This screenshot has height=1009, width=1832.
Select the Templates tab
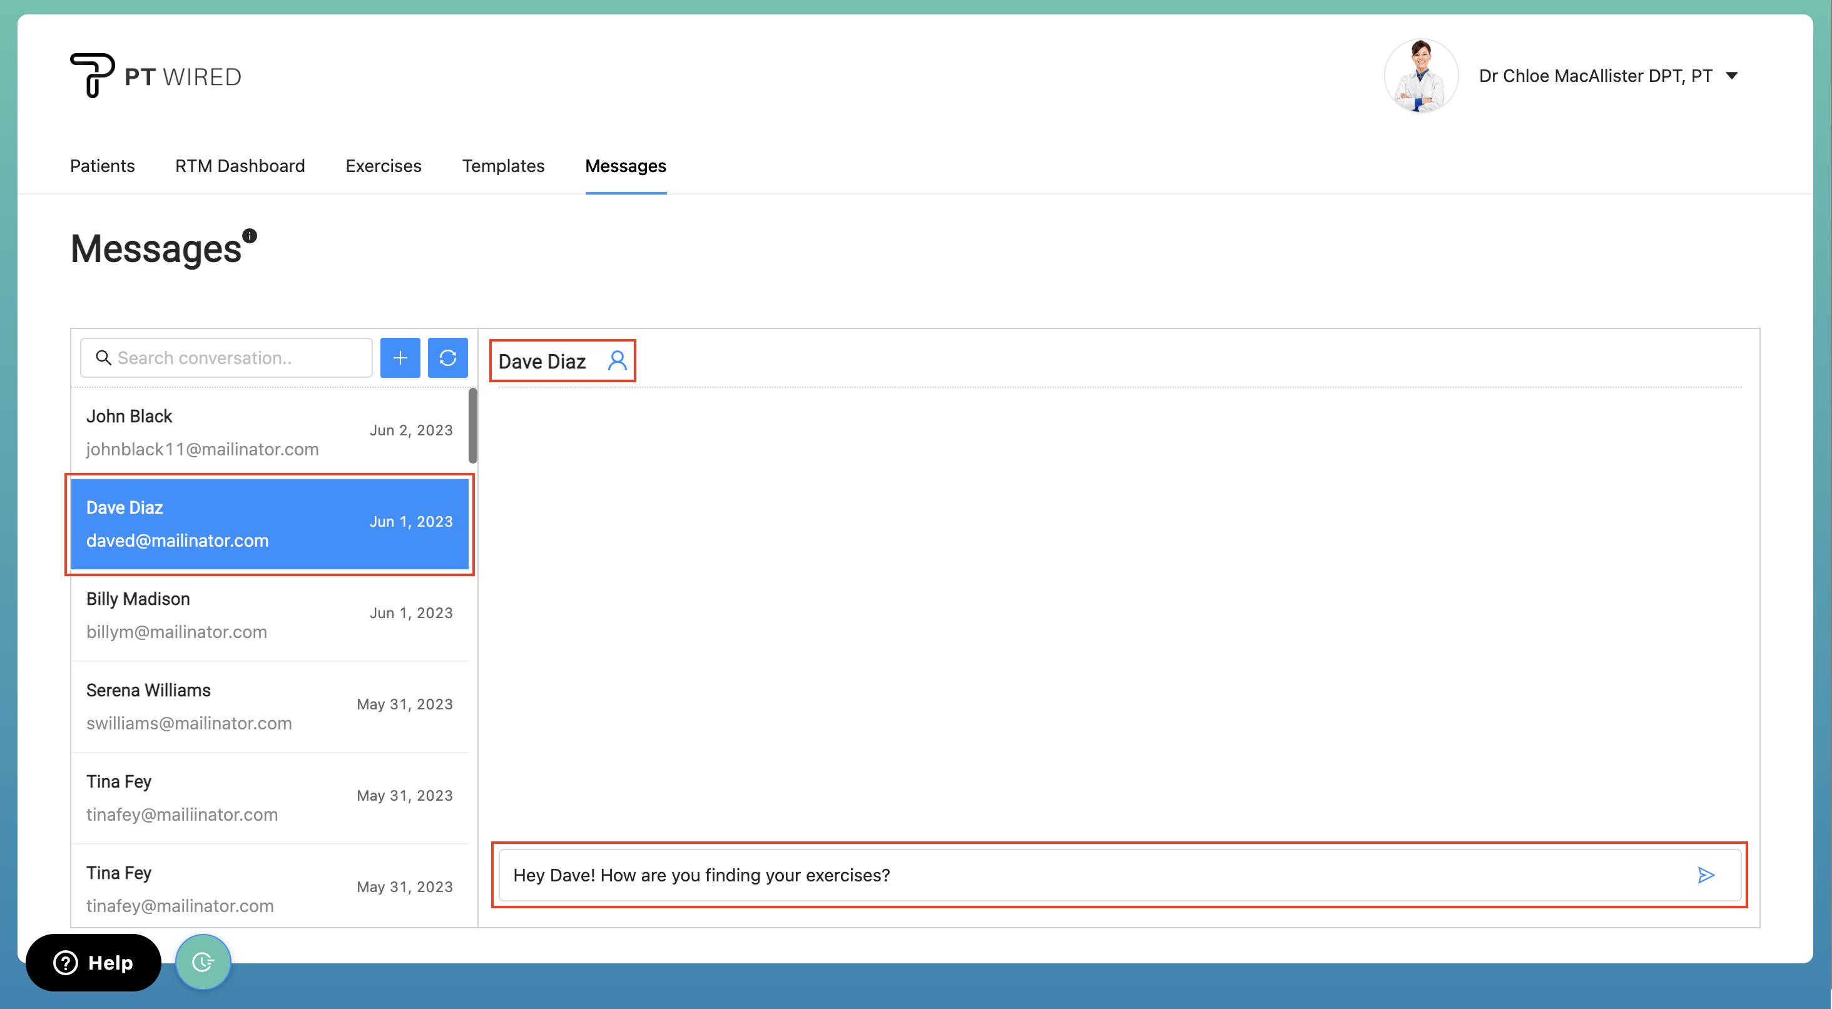pyautogui.click(x=503, y=166)
